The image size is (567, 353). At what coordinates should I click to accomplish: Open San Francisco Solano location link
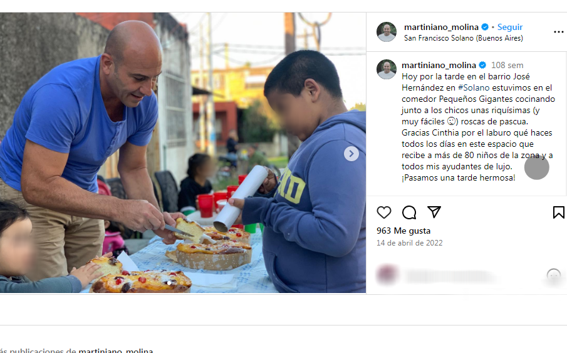coord(463,38)
